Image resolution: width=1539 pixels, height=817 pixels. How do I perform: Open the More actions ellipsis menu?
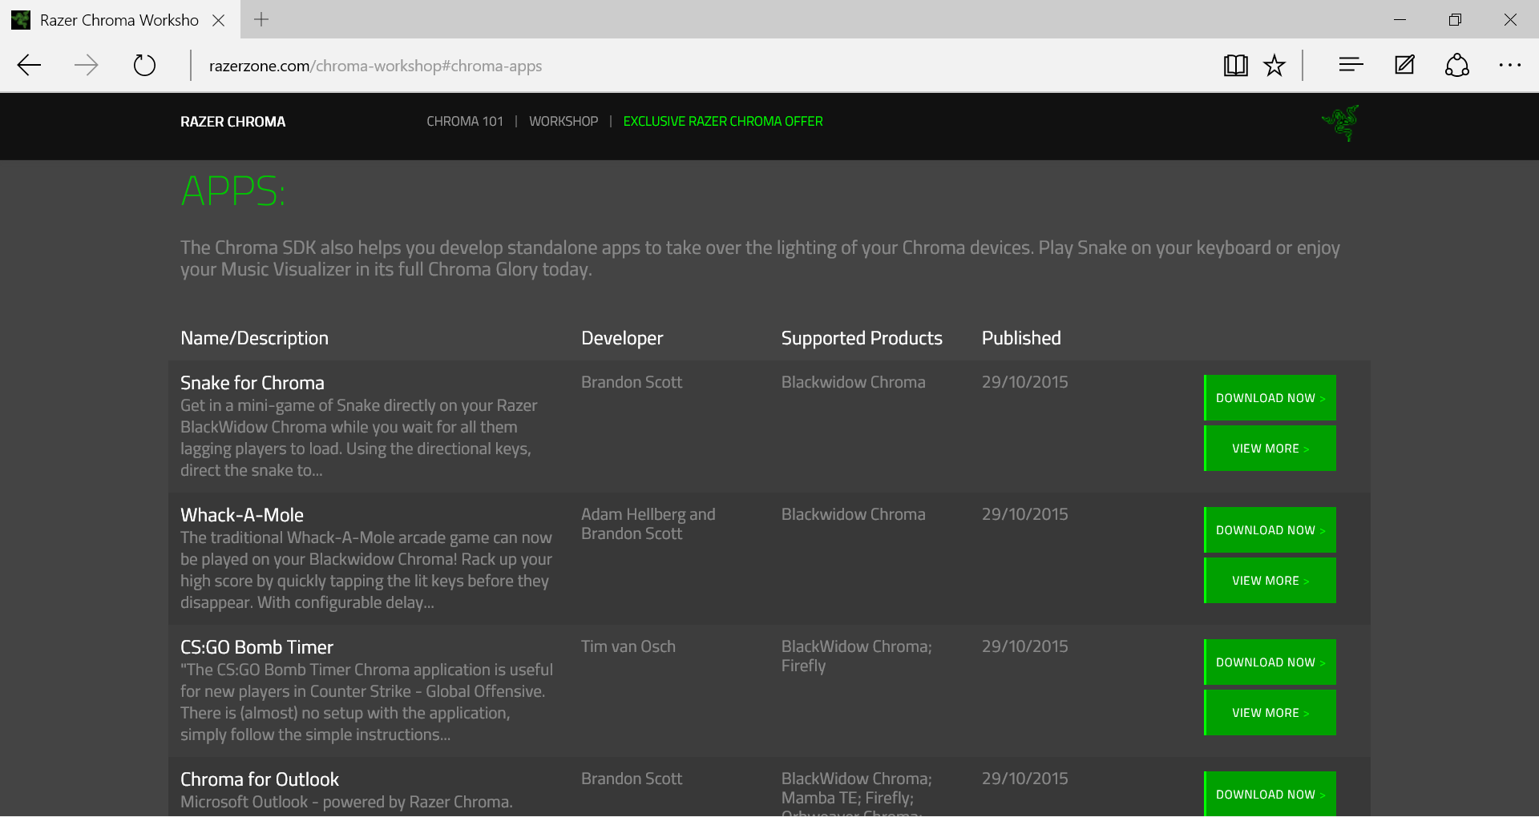[x=1510, y=65]
